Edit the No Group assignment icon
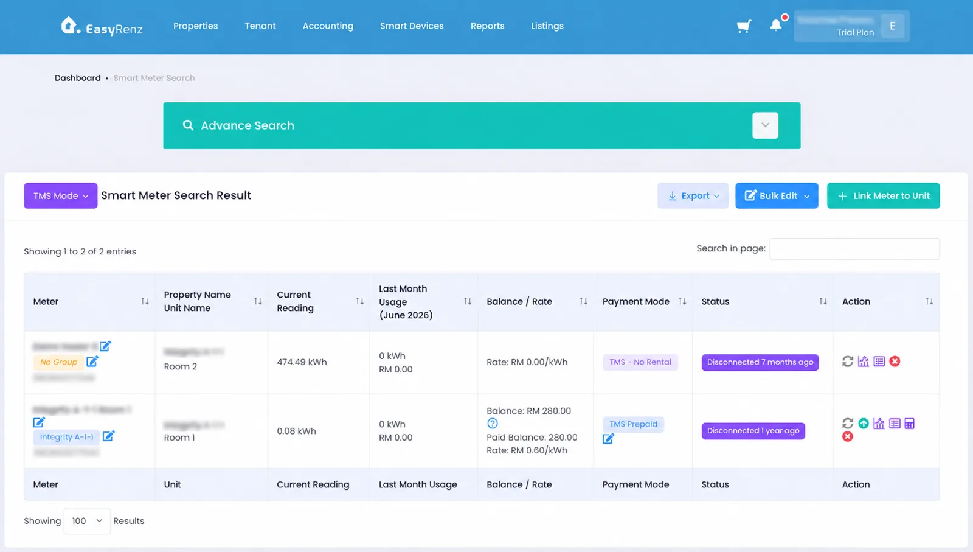 tap(92, 362)
